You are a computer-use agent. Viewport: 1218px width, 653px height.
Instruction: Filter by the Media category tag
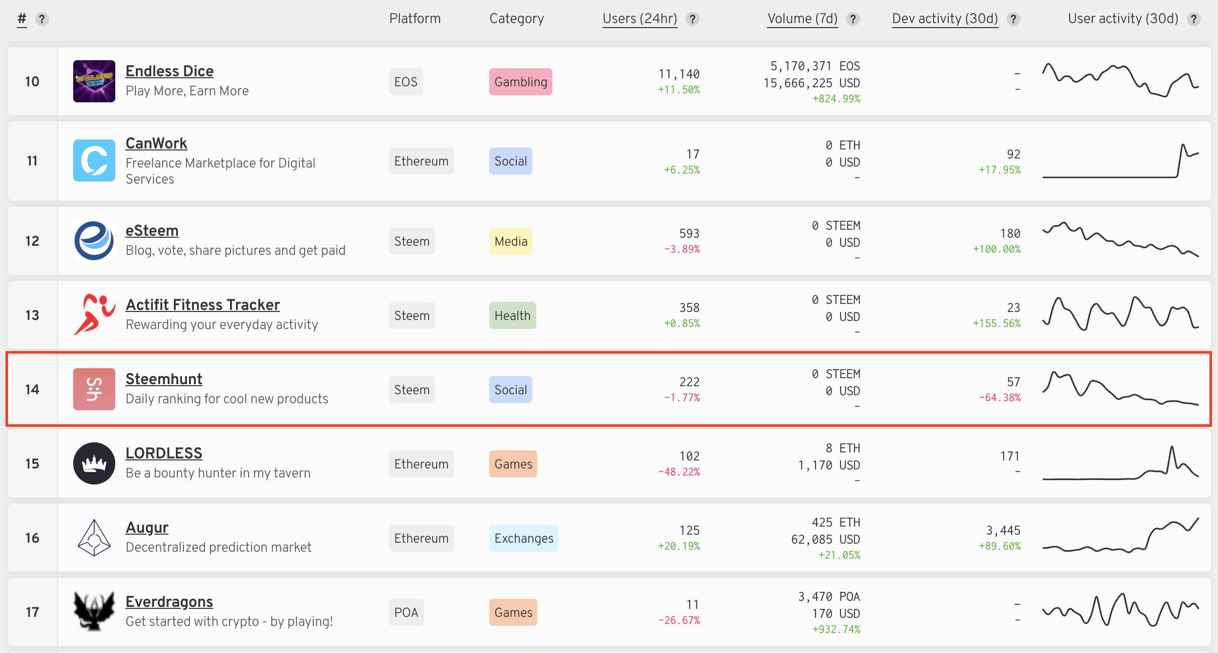(511, 241)
